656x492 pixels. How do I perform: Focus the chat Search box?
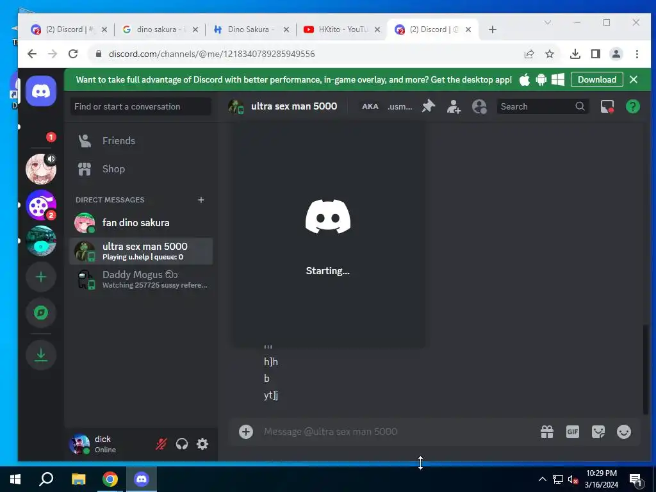coord(543,107)
